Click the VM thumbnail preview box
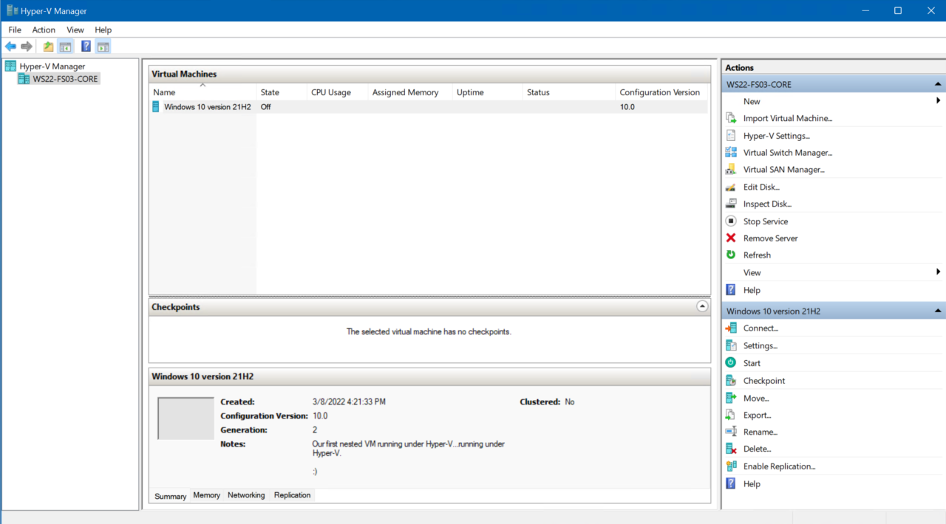Image resolution: width=946 pixels, height=524 pixels. pyautogui.click(x=186, y=418)
